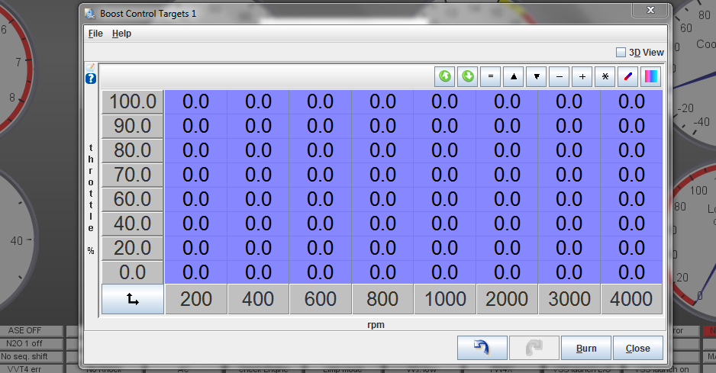
Task: Open the Help menu
Action: coord(121,34)
